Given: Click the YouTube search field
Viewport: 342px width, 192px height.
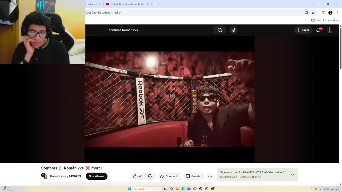Looking at the screenshot, I should [x=160, y=30].
